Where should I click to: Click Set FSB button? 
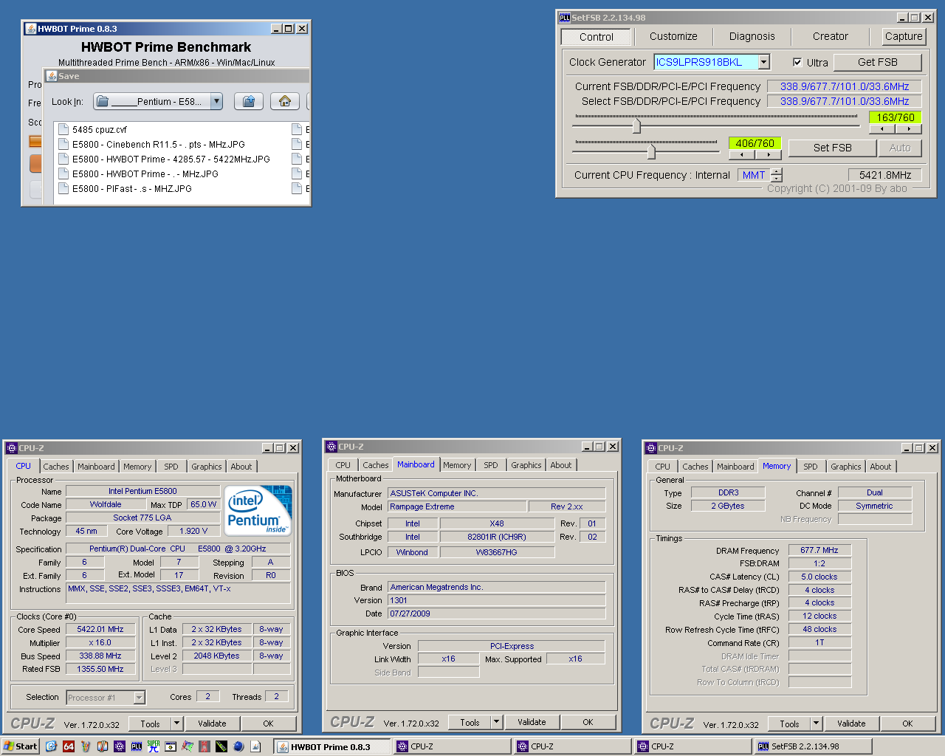[x=832, y=148]
